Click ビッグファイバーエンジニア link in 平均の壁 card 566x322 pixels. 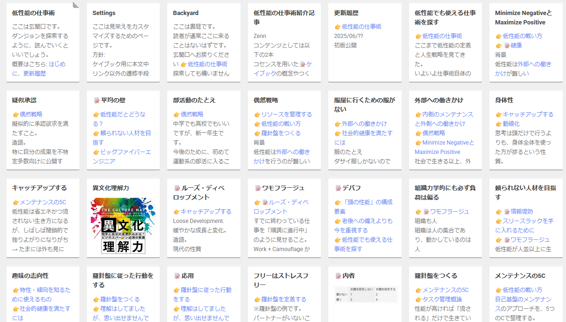click(x=121, y=156)
